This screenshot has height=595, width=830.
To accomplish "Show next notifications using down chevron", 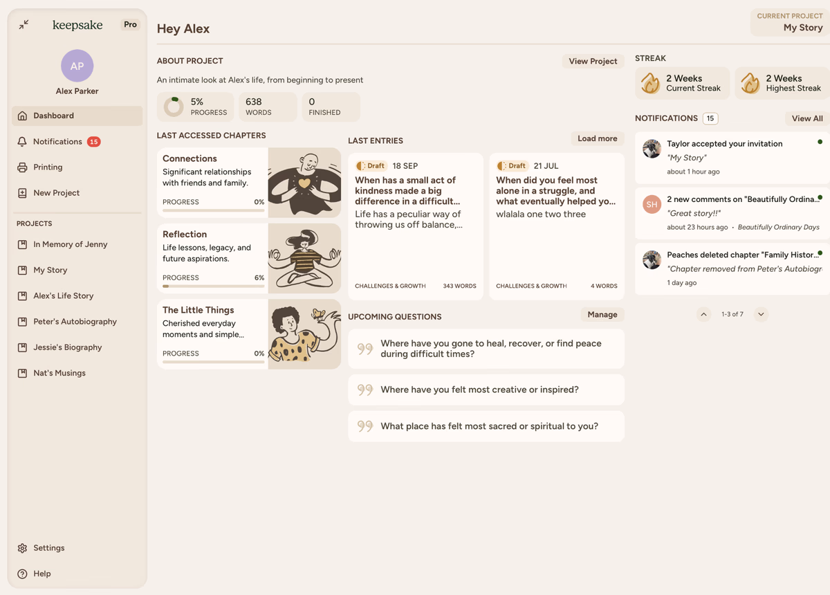I will (x=761, y=314).
